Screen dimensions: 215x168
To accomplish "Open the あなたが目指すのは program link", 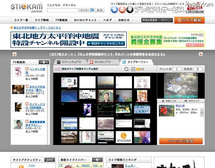I will point(35,88).
